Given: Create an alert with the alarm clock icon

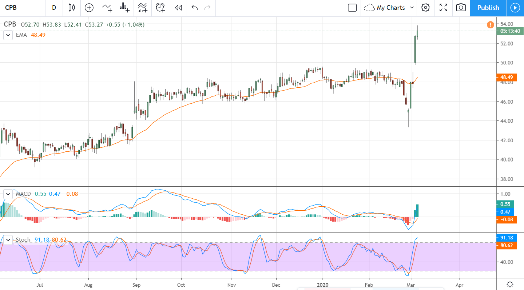Looking at the screenshot, I should (x=160, y=8).
